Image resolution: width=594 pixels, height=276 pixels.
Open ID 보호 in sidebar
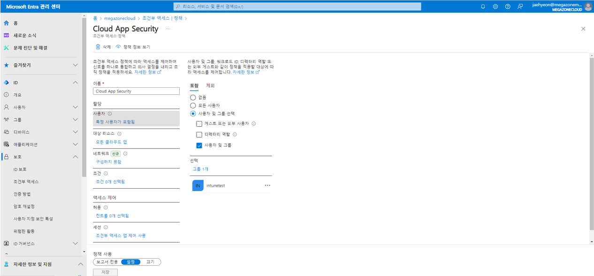(20, 169)
